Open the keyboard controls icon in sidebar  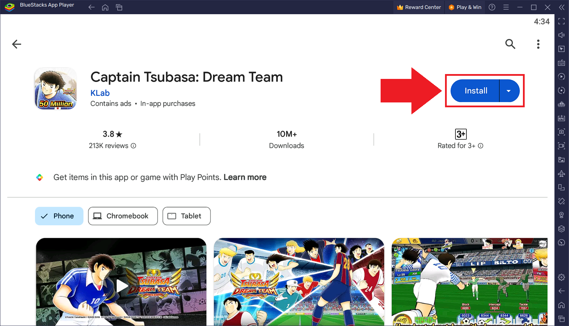point(562,63)
